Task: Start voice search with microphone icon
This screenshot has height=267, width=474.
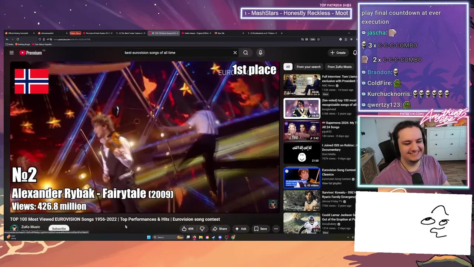Action: pos(260,53)
